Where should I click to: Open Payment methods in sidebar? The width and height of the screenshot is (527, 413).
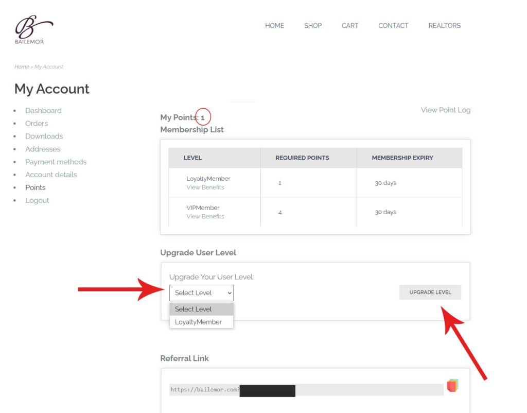point(56,162)
